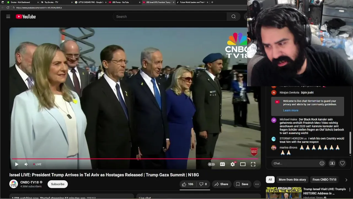Click the live chat scrollbar
Viewport: 353px width, 199px height.
pyautogui.click(x=350, y=143)
